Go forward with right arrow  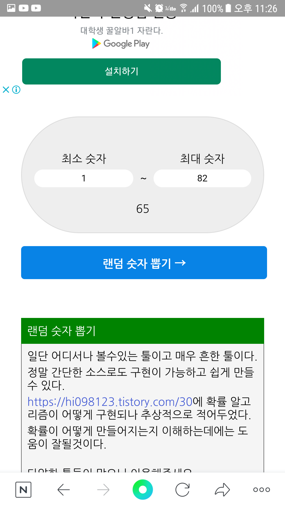[x=103, y=490]
